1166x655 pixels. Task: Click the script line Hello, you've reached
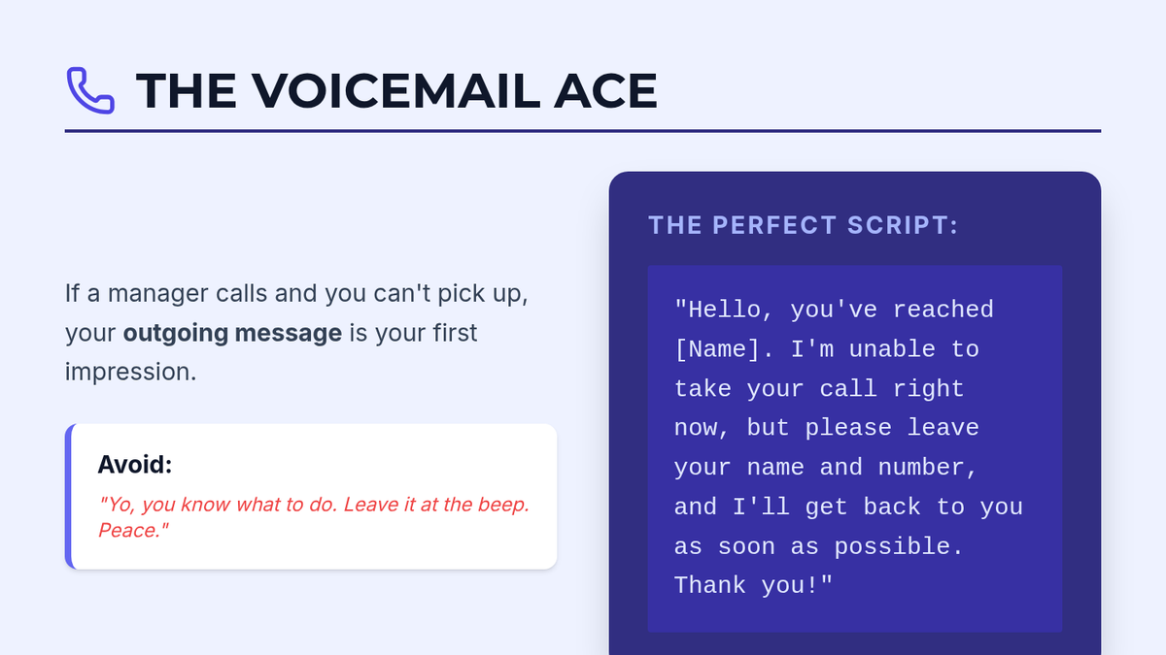(834, 310)
